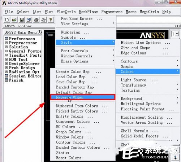Click the Image Capture printer icon
Viewport: 181px width, 162px height.
point(36,19)
